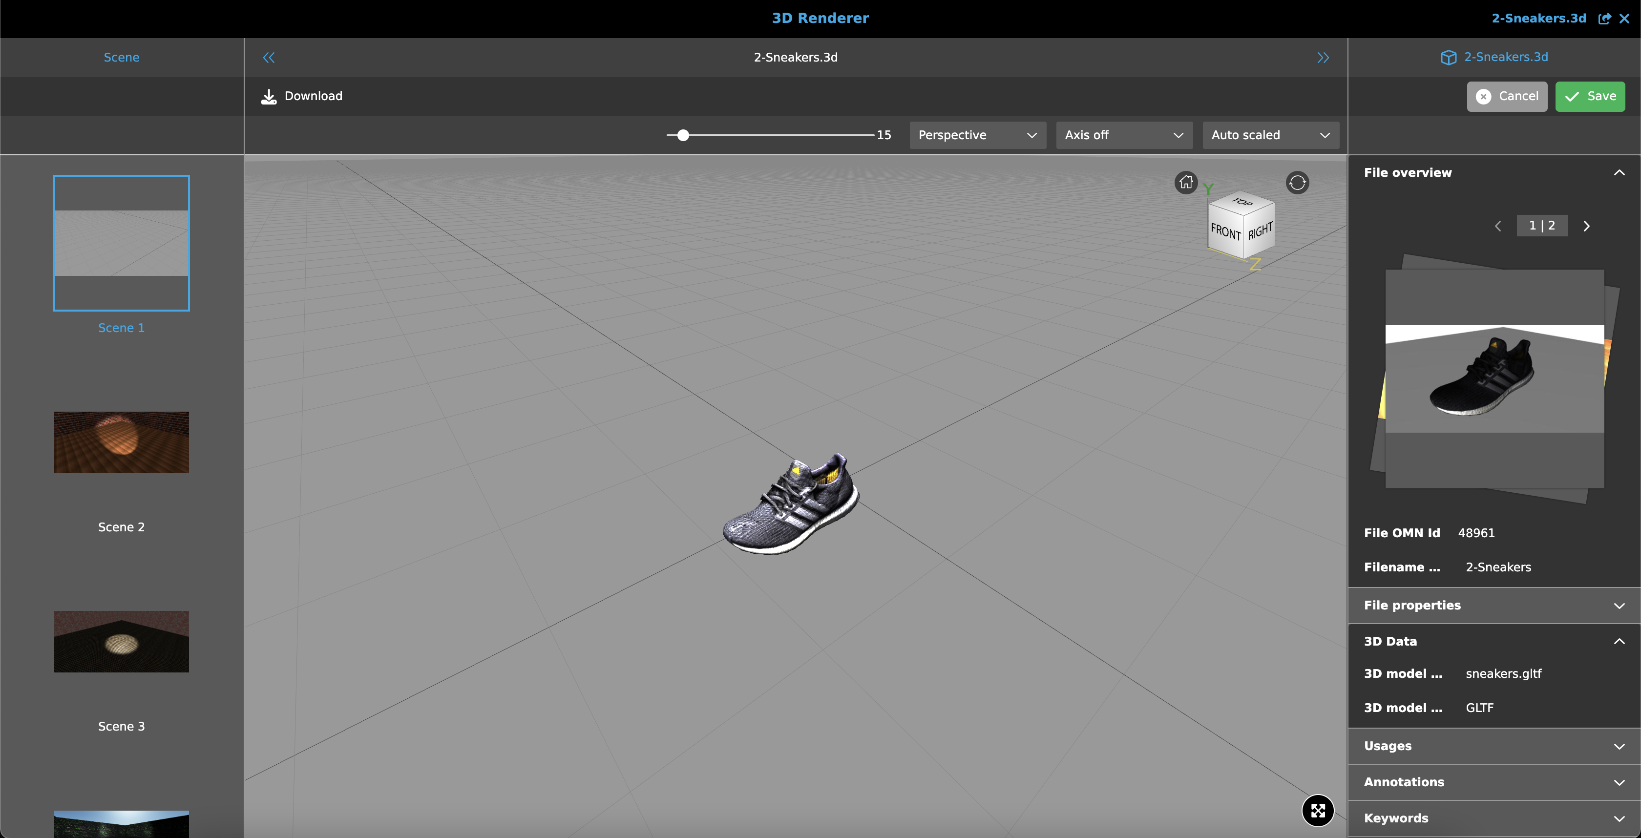
Task: Click the slider handle set to 15
Action: tap(683, 135)
